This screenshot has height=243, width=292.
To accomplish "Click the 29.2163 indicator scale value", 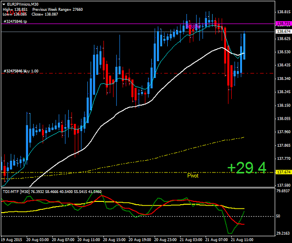I will click(x=283, y=233).
